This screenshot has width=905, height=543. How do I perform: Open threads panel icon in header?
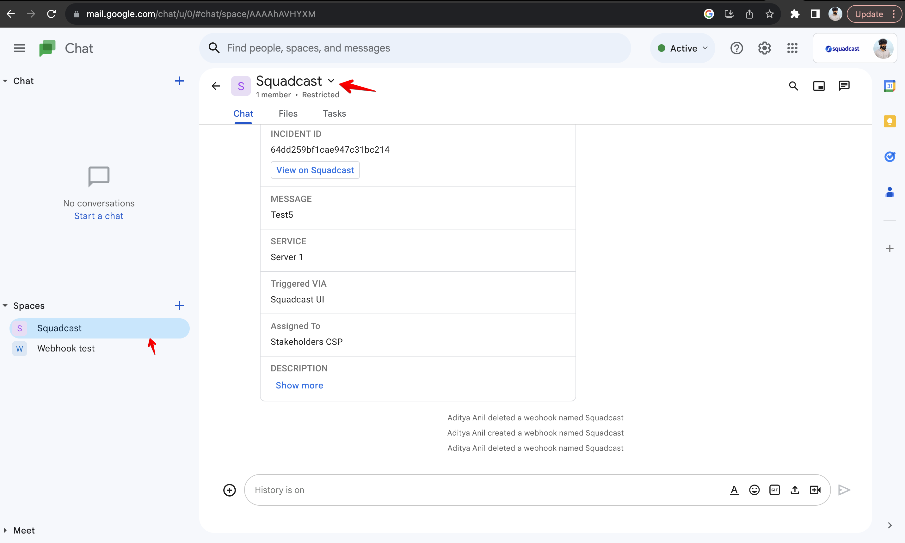pyautogui.click(x=844, y=86)
